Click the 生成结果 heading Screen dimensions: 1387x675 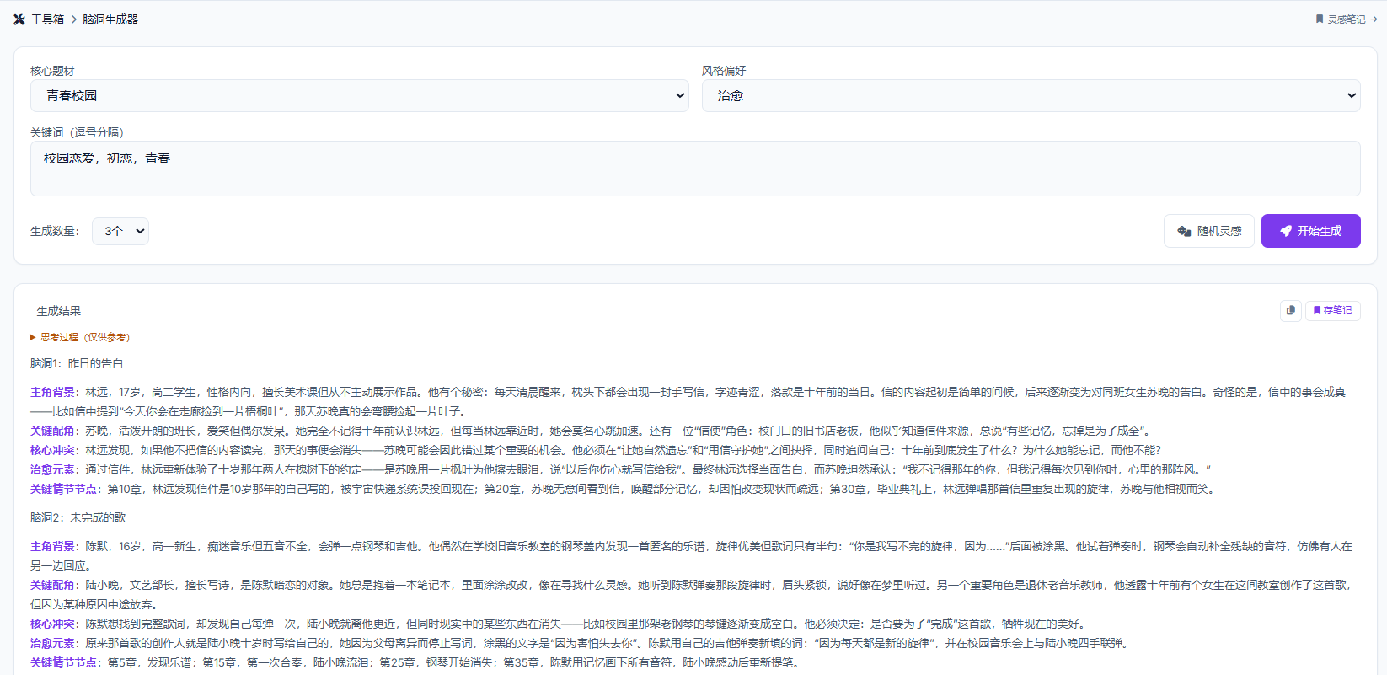coord(59,311)
